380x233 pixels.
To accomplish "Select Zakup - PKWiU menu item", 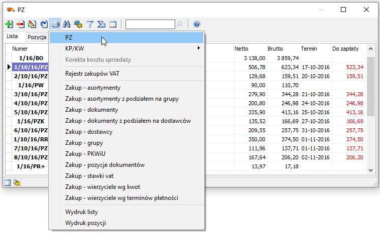I will tap(126, 154).
